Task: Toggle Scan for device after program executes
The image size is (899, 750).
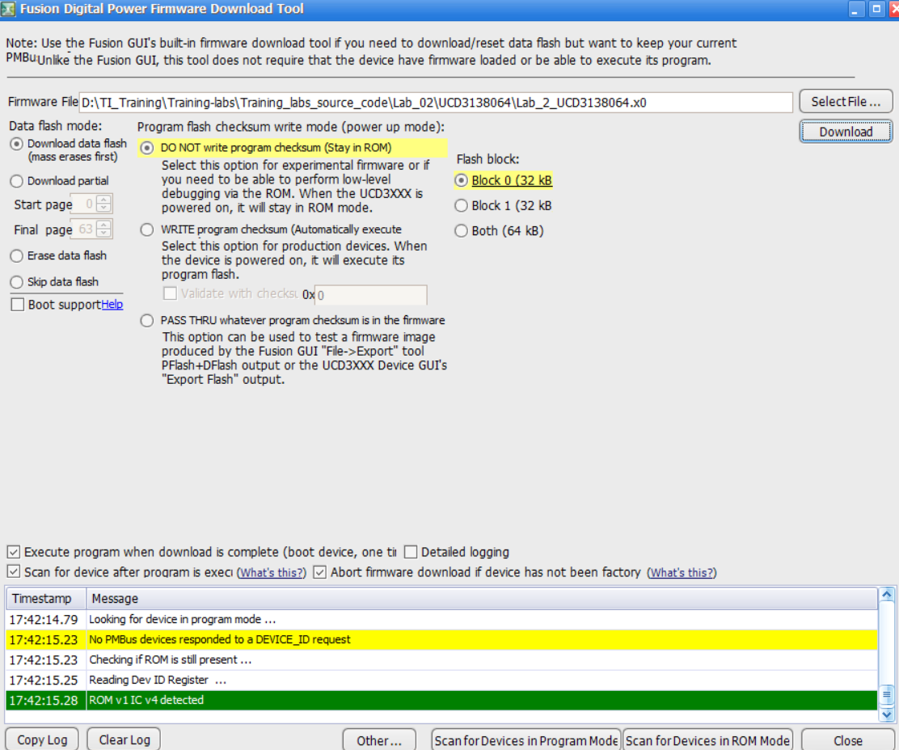Action: [14, 572]
